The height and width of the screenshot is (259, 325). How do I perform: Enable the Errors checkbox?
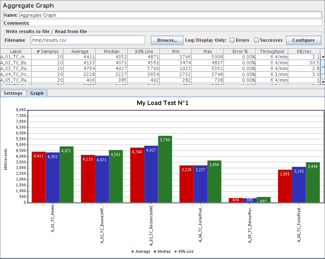232,40
